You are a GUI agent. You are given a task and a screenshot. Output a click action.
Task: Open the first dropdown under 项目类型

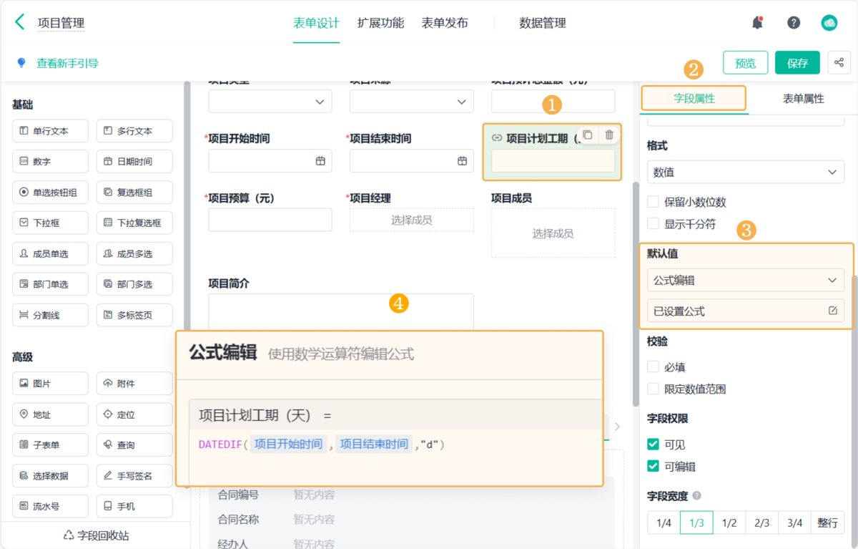click(x=270, y=102)
